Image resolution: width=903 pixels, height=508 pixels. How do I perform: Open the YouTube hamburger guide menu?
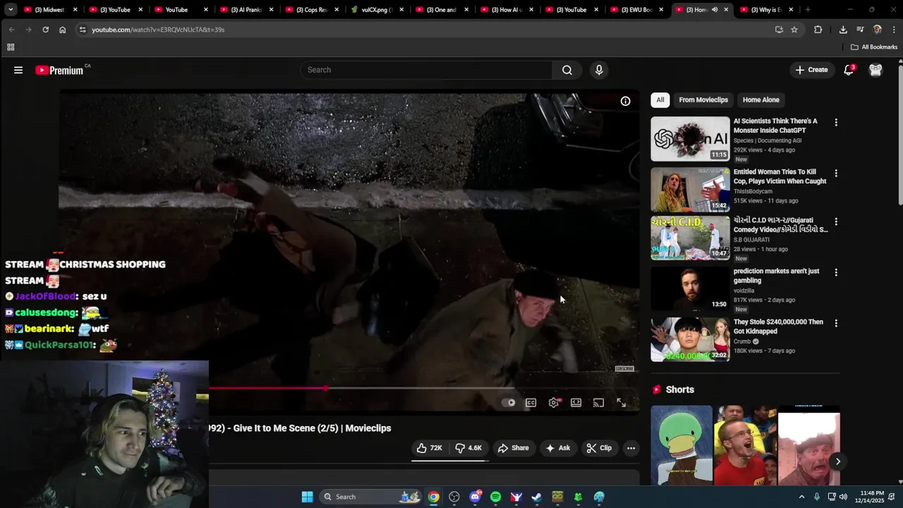[x=18, y=70]
